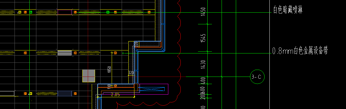
Task: Click the small green circle leader endpoint
Action: click(123, 53)
